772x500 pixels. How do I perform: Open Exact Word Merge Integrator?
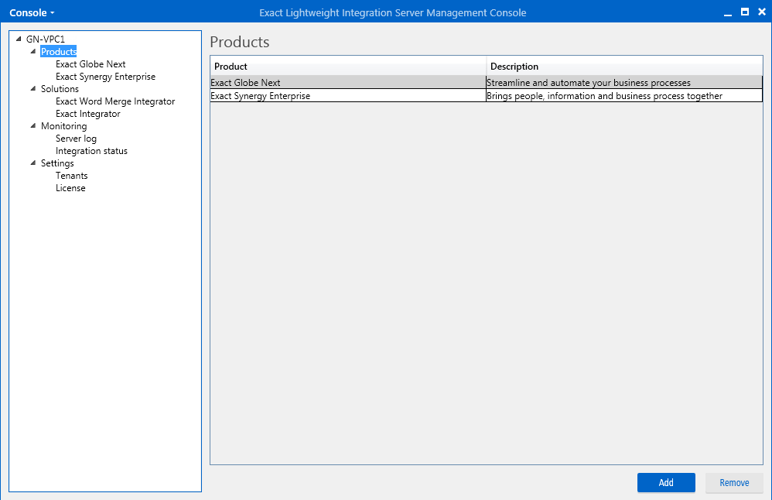[115, 101]
